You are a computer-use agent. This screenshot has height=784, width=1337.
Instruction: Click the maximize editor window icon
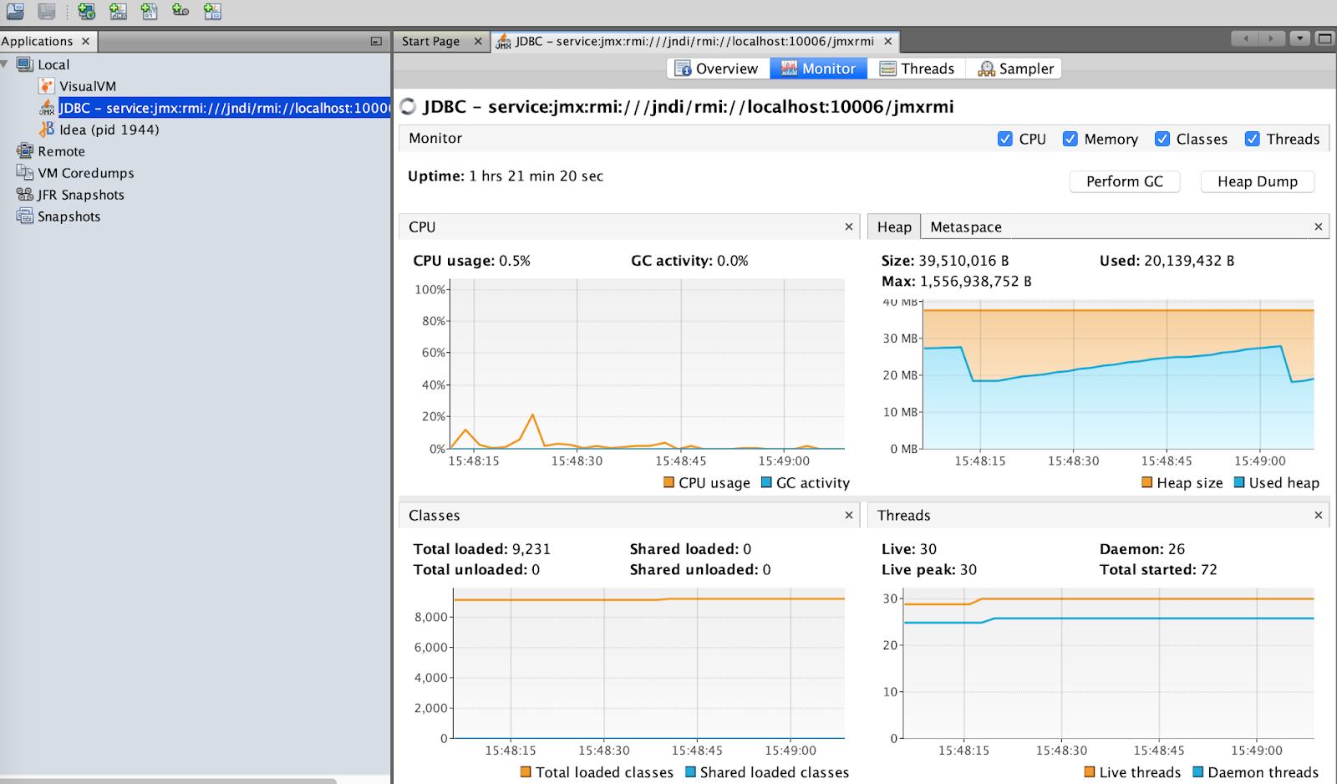point(1324,38)
